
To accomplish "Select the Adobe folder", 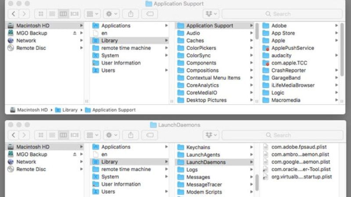I will [300, 26].
